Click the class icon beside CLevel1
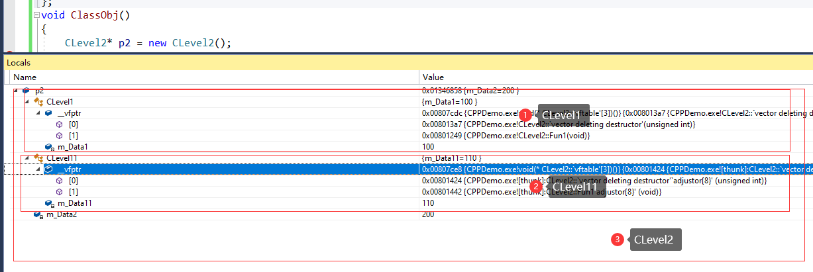This screenshot has width=813, height=272. pyautogui.click(x=38, y=102)
